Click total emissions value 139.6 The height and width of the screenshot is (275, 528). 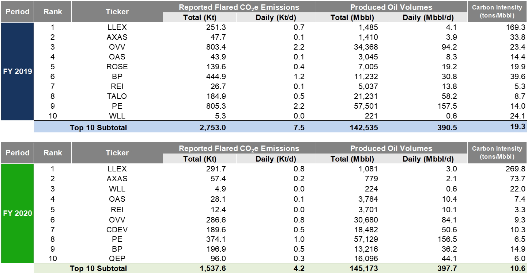tap(217, 67)
